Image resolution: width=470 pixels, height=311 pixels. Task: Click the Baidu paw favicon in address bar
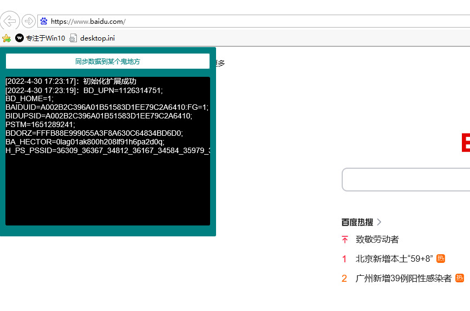click(44, 22)
